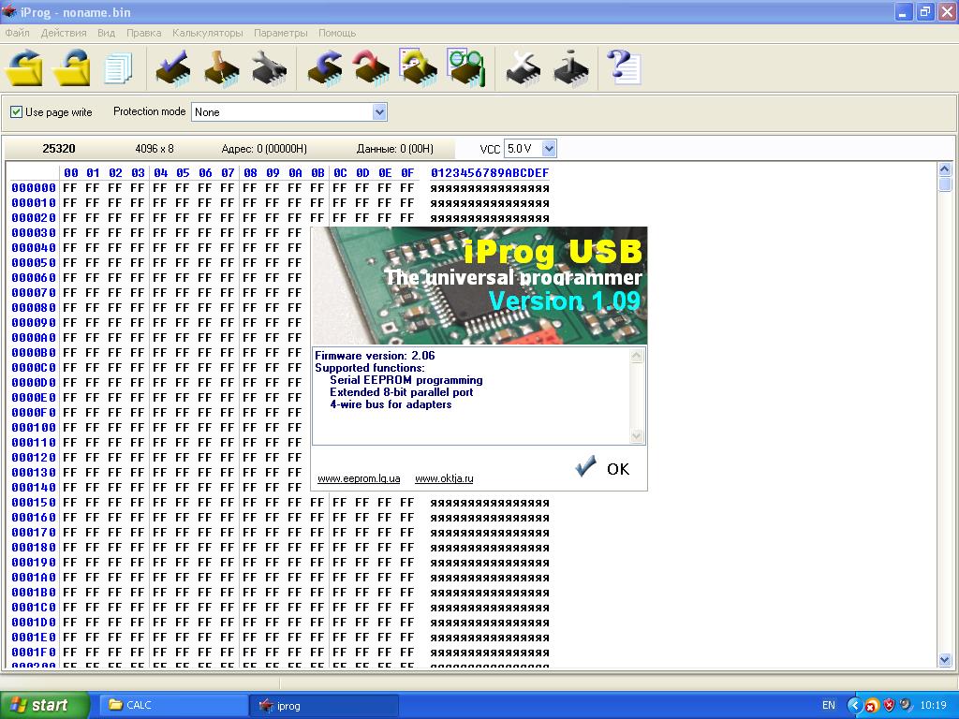Confirm the about dialog with OK
The image size is (959, 719).
pyautogui.click(x=603, y=468)
